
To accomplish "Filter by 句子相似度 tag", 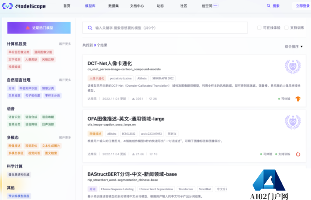I will tap(33, 96).
